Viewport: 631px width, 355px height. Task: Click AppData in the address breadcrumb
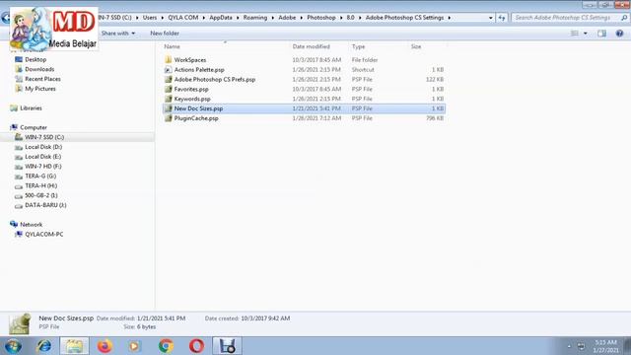tap(221, 18)
